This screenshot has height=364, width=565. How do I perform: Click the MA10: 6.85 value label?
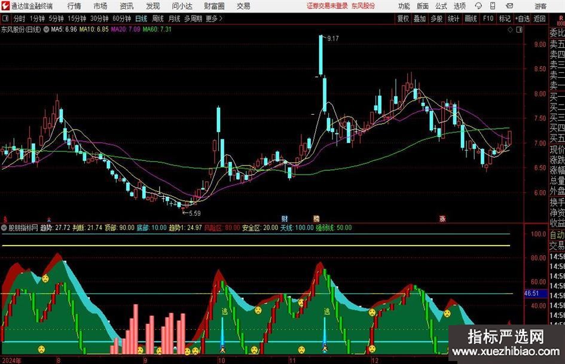(94, 29)
